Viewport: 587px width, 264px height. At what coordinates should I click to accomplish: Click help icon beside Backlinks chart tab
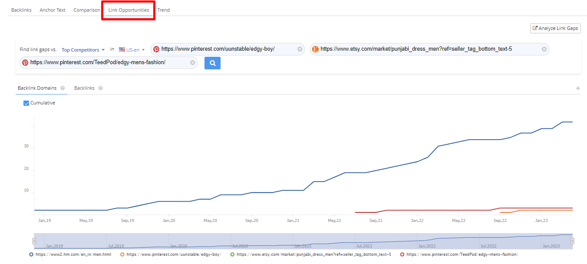pyautogui.click(x=100, y=88)
